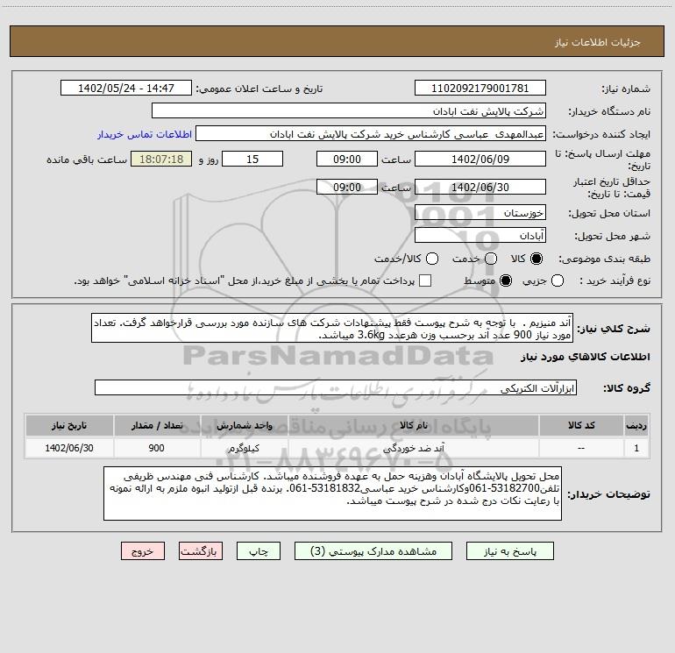Click the شماره نیاز number field
The height and width of the screenshot is (653, 675).
[480, 89]
